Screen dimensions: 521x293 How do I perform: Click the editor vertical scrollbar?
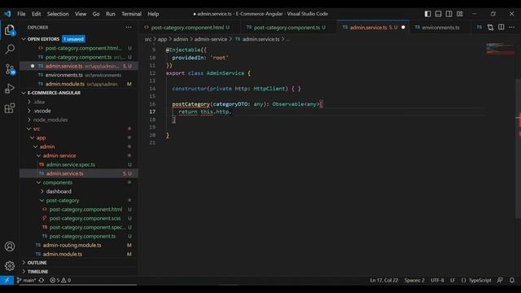coord(518,148)
